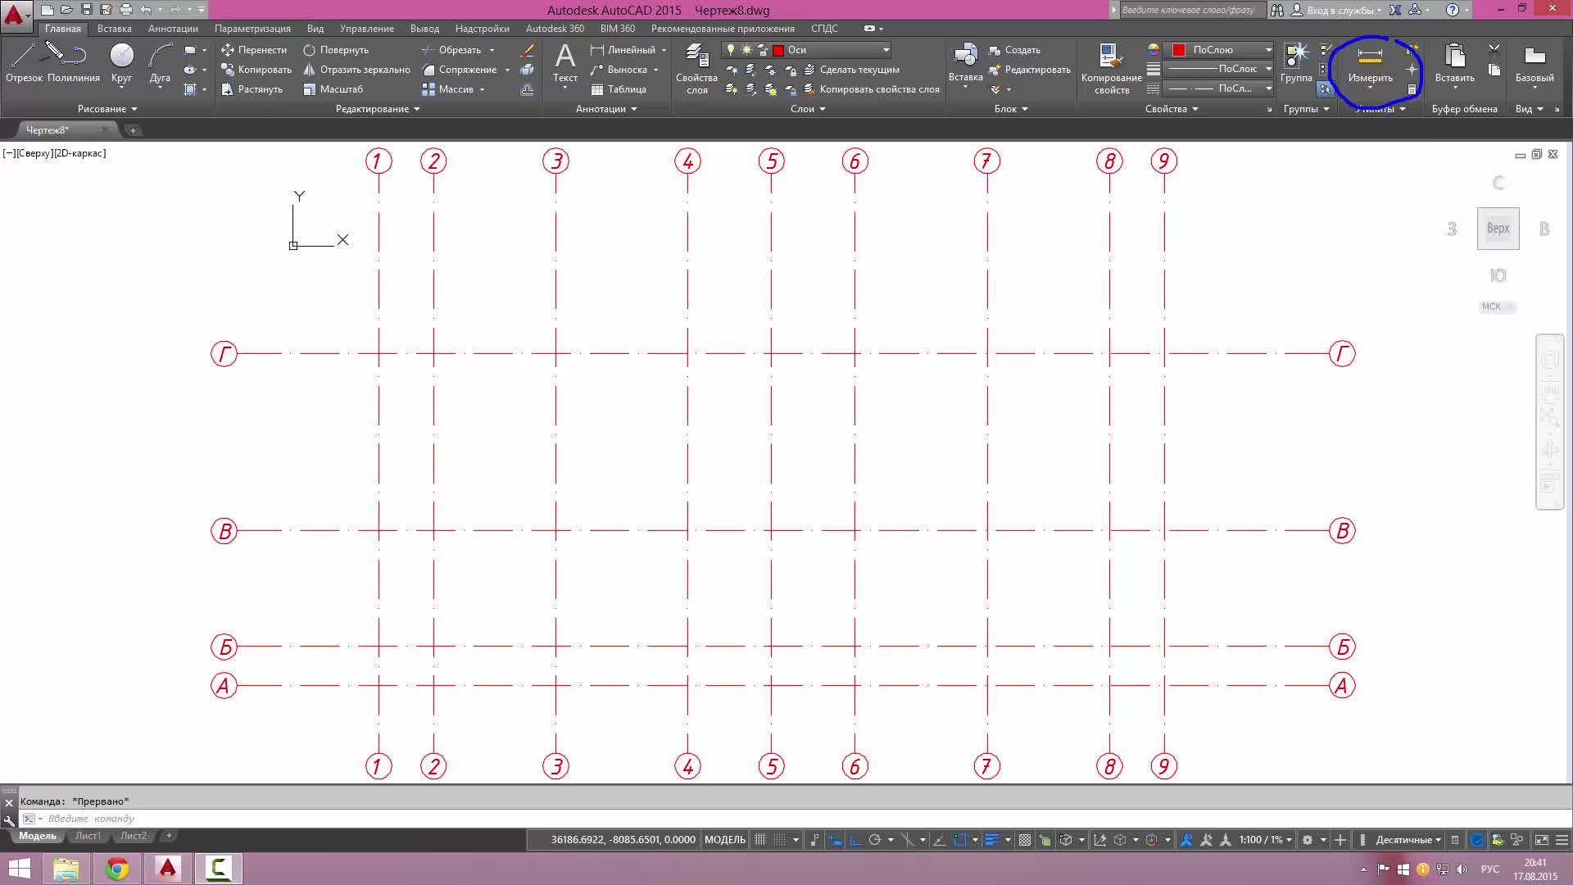Toggle lineweight display in status bar
1573x885 pixels.
pos(991,839)
